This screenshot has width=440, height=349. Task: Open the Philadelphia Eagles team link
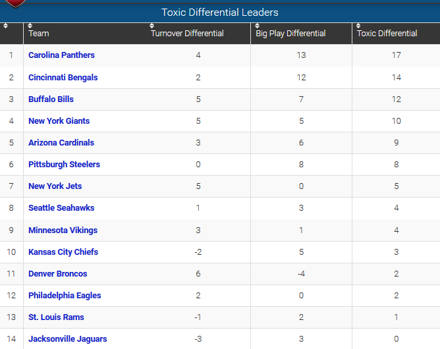65,296
